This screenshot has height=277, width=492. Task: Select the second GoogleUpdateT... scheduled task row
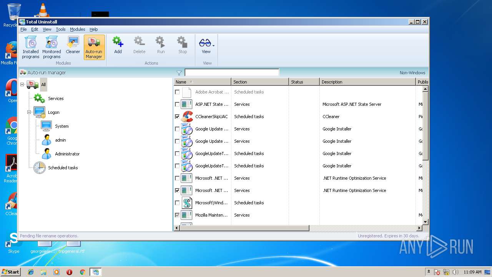298,166
